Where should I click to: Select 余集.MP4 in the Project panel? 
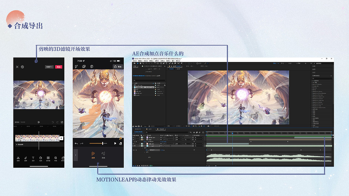pos(138,91)
